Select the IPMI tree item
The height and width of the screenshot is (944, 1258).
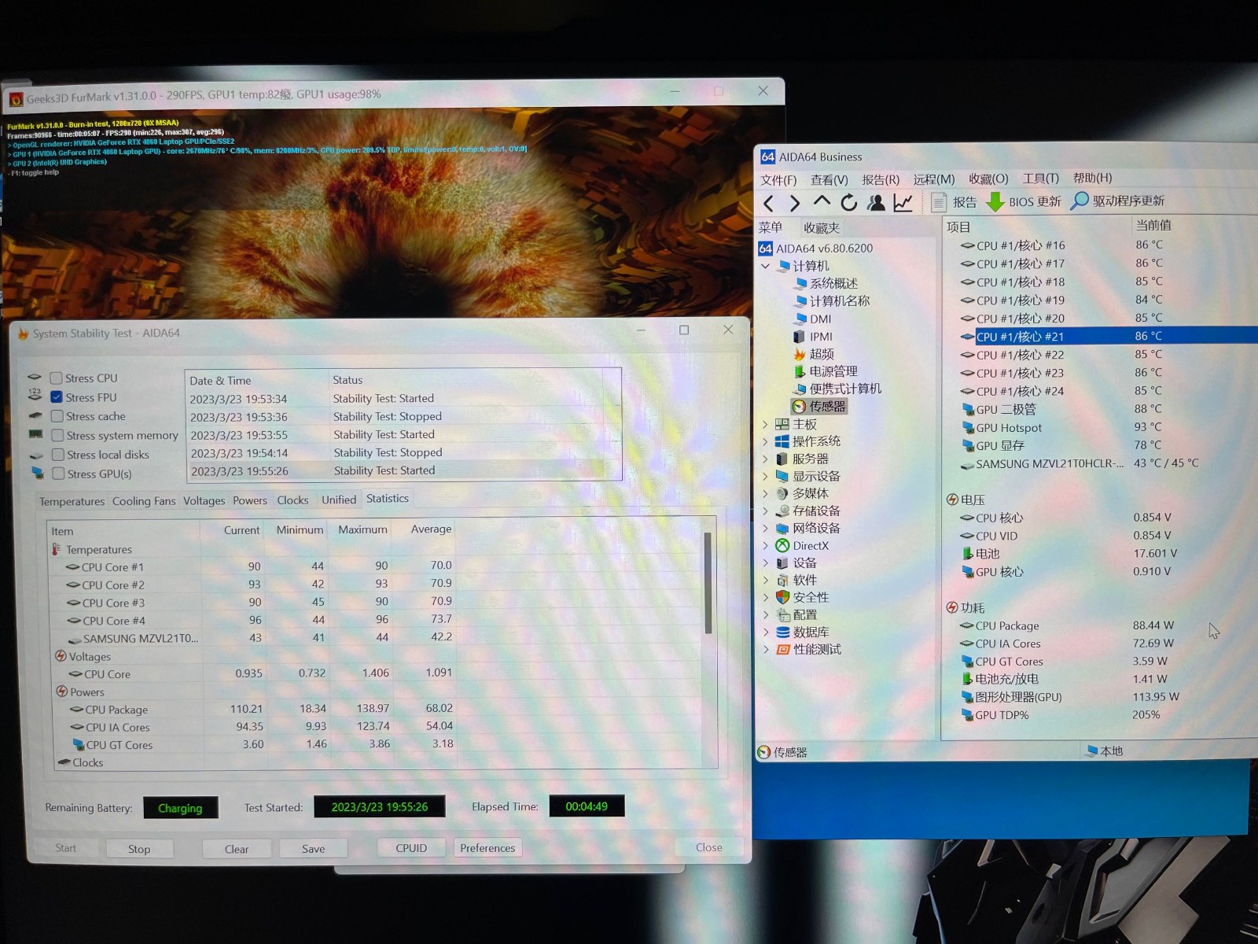(813, 337)
